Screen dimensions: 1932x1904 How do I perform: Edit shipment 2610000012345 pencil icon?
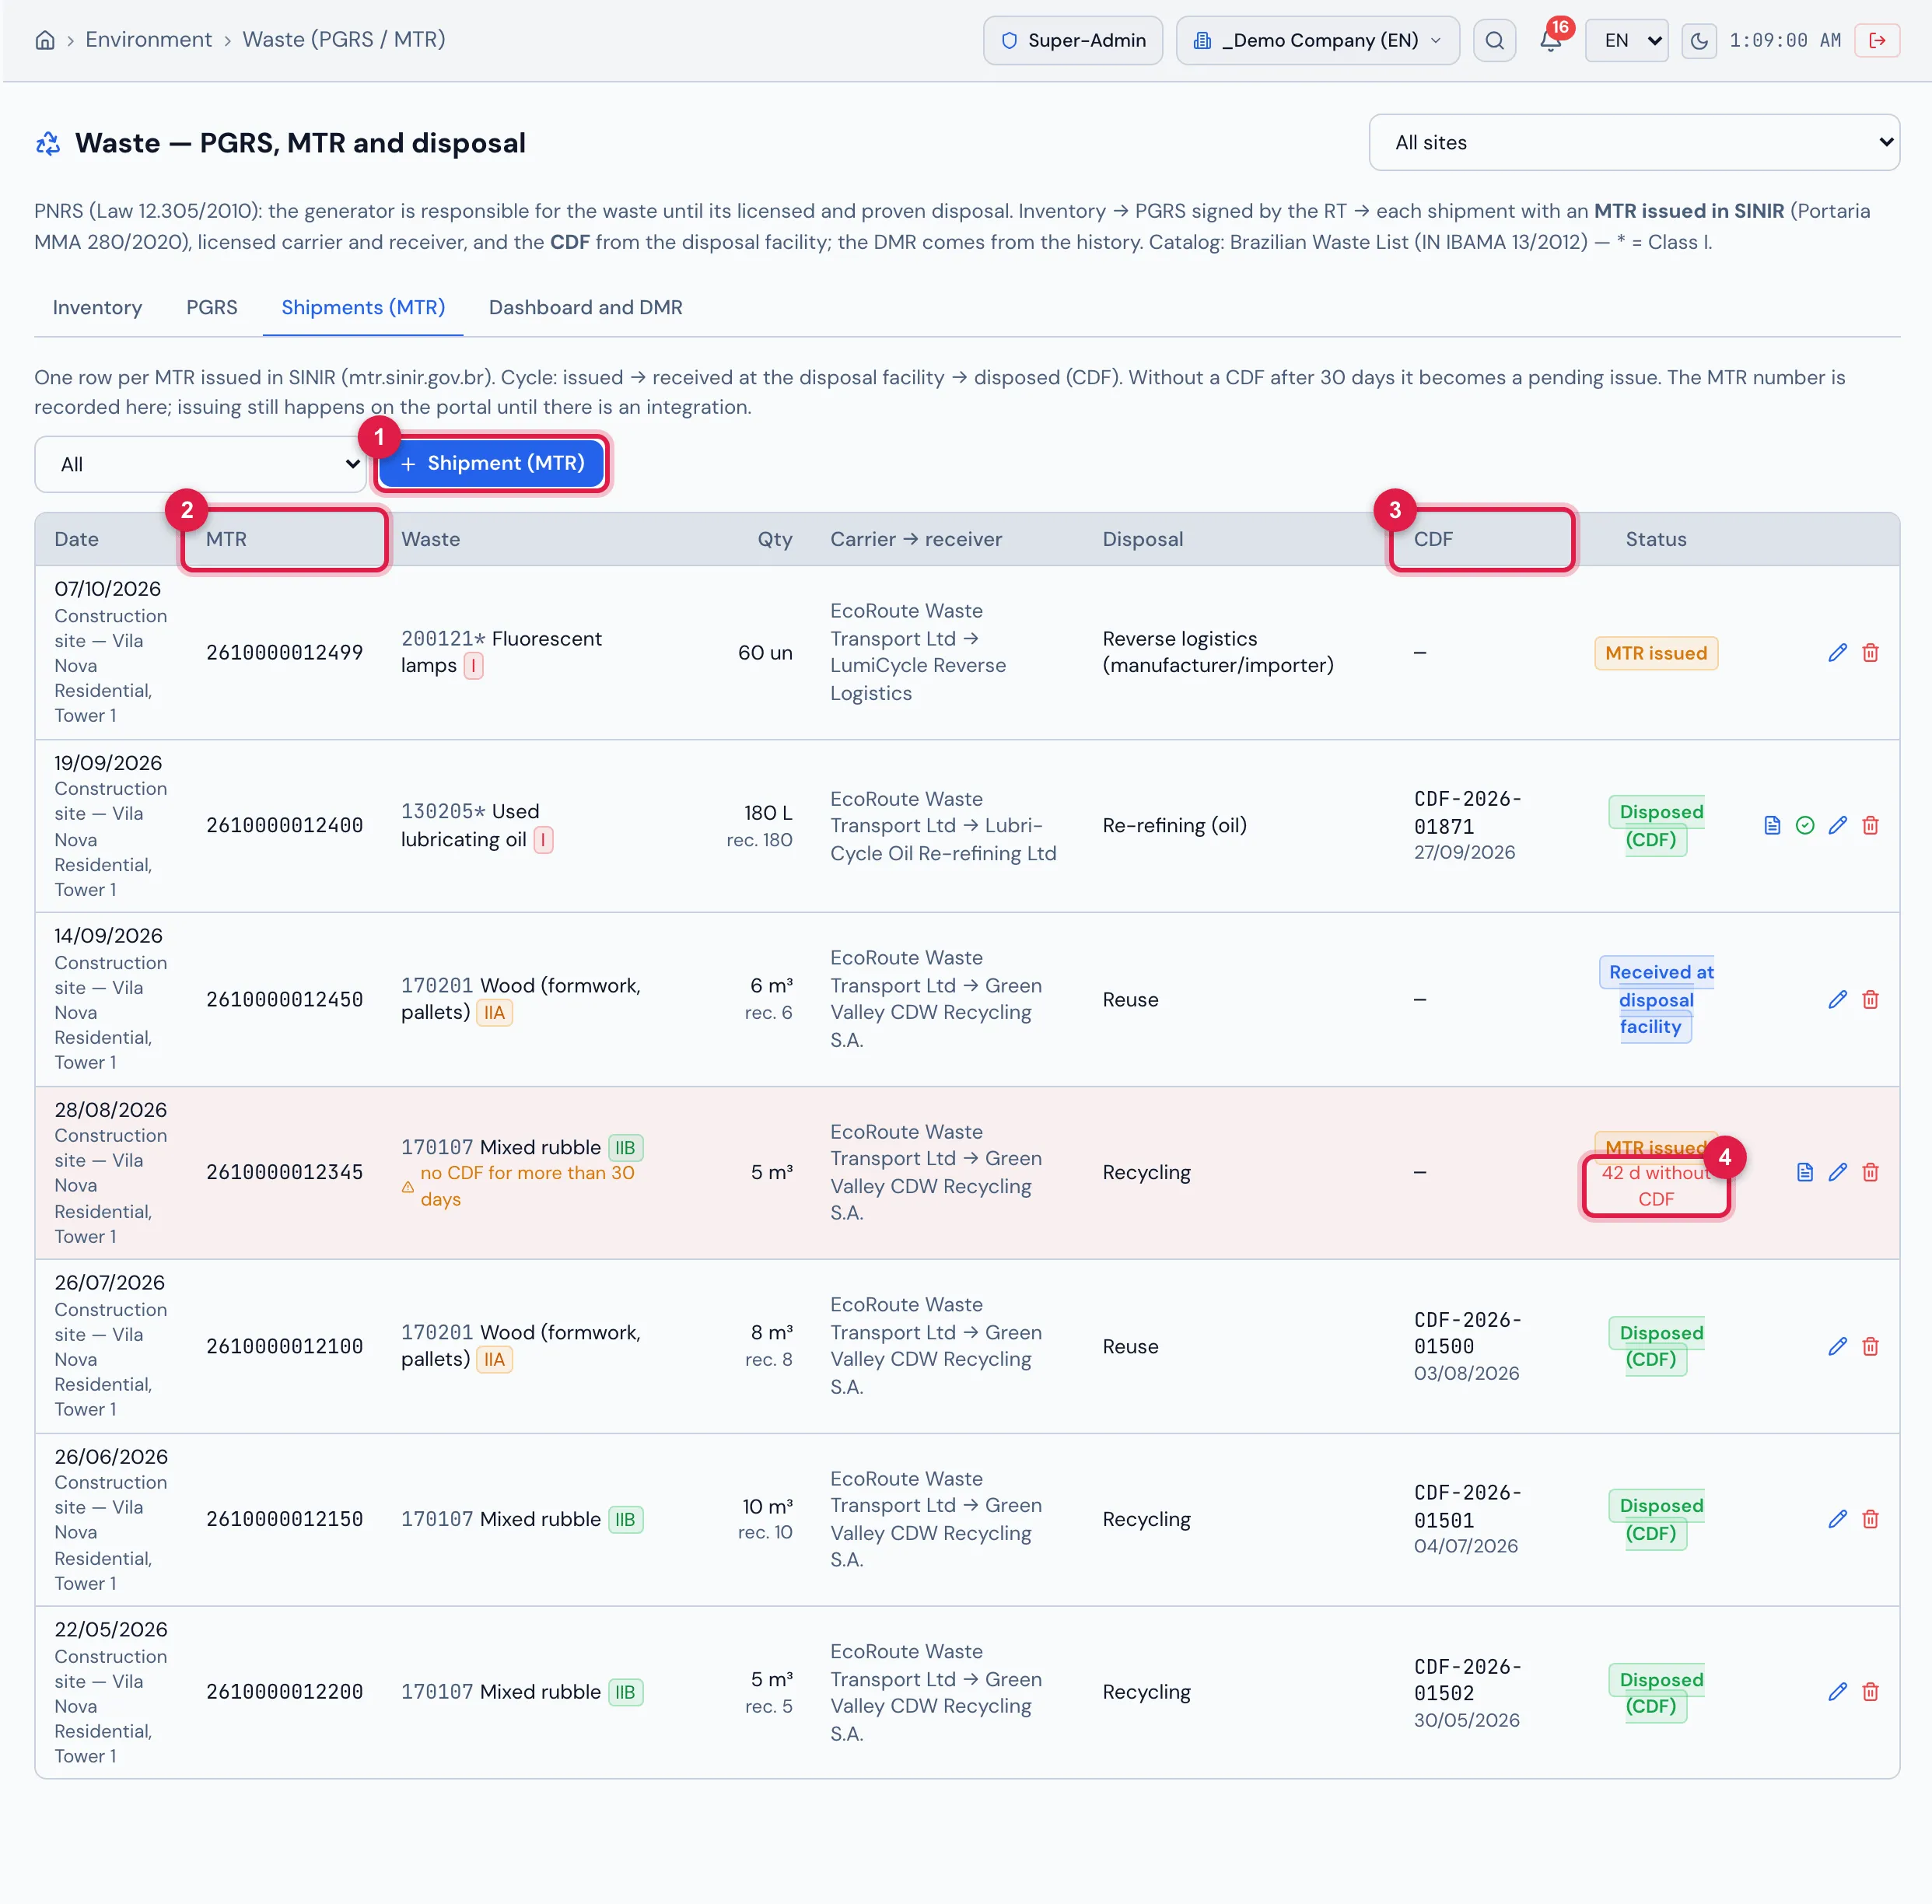pyautogui.click(x=1837, y=1173)
